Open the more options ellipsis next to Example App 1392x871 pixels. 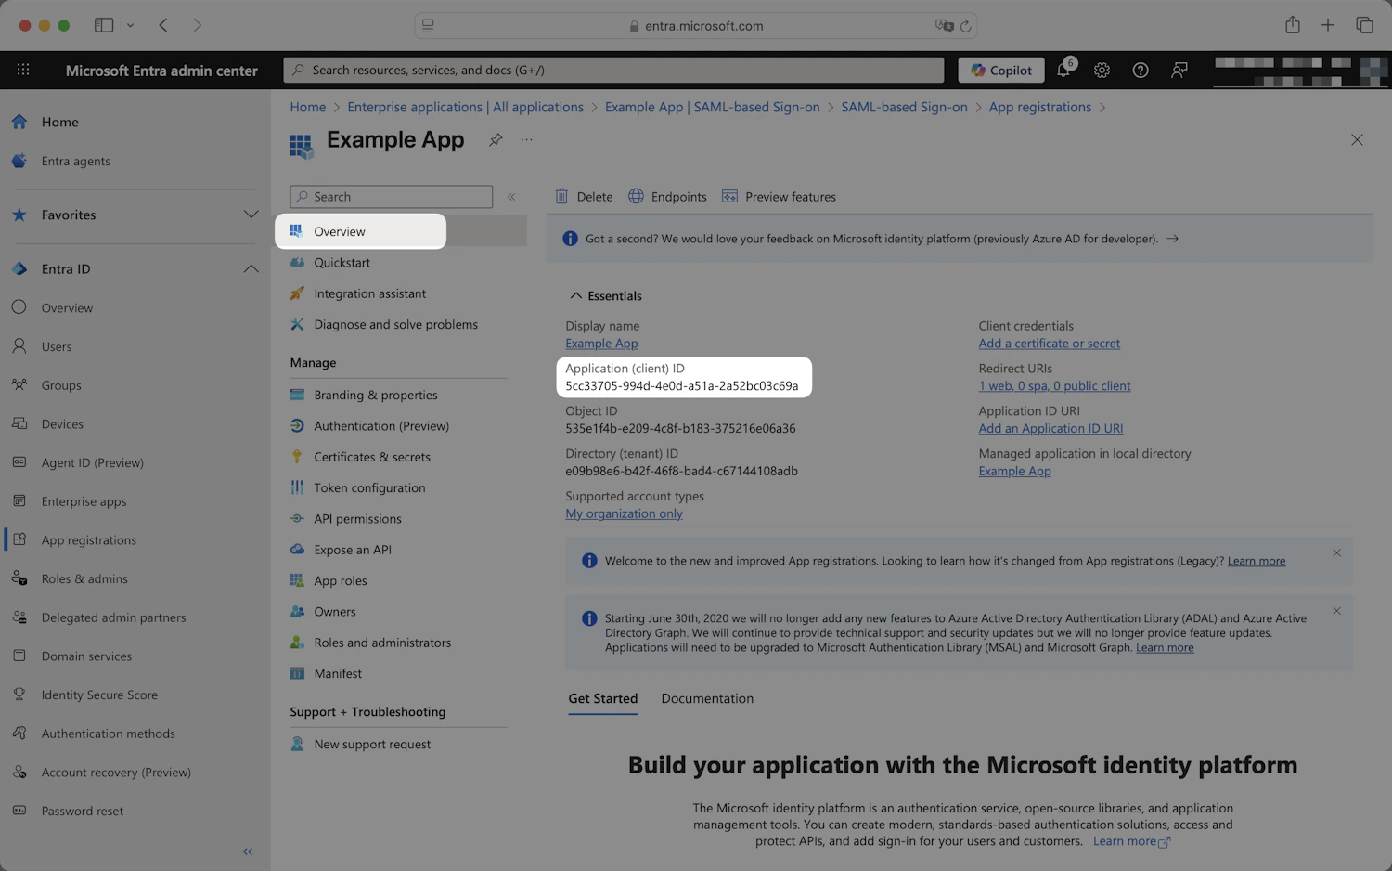point(527,140)
